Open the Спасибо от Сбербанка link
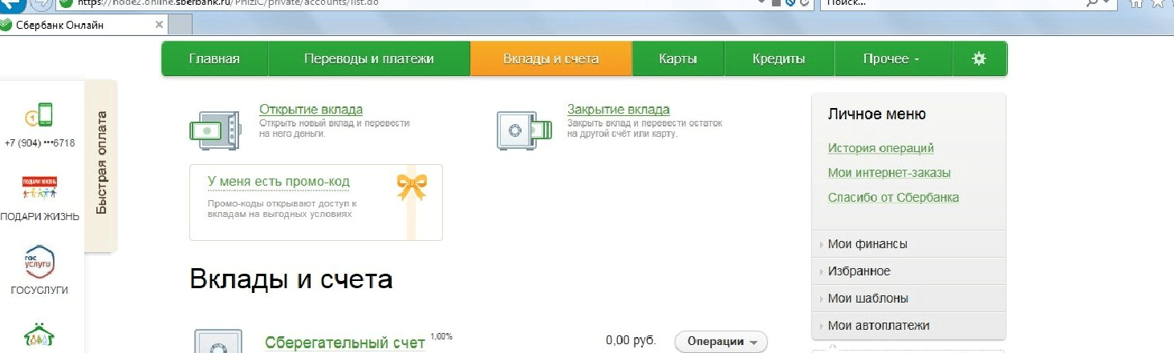This screenshot has height=353, width=1174. pos(893,198)
